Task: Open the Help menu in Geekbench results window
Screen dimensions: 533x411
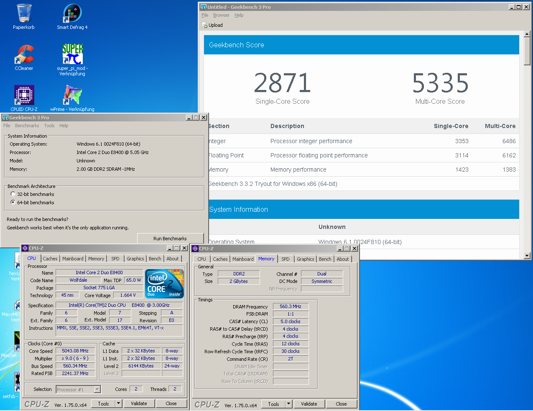Action: click(239, 15)
